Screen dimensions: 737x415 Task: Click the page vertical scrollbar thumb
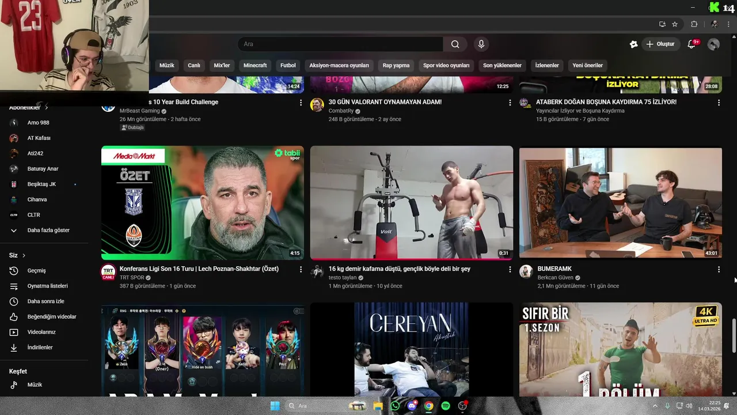pos(733,335)
